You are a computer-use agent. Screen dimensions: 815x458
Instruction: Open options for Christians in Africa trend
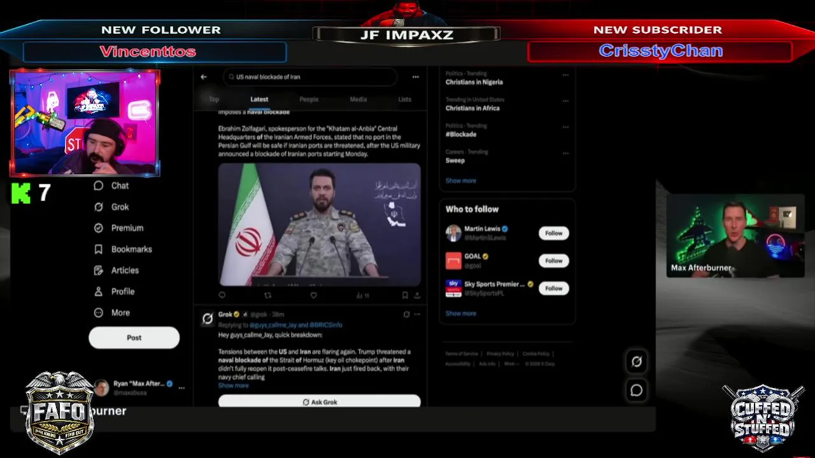click(565, 101)
